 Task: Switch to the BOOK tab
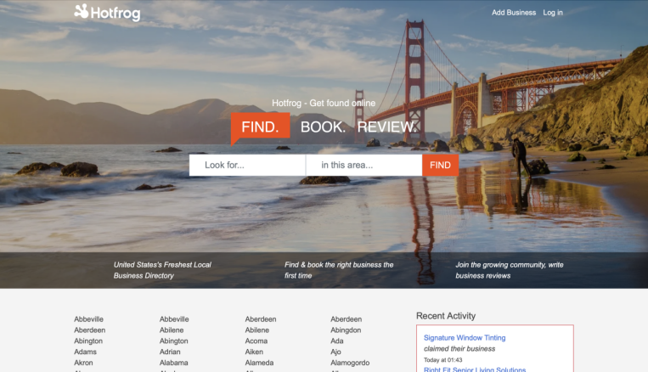323,127
